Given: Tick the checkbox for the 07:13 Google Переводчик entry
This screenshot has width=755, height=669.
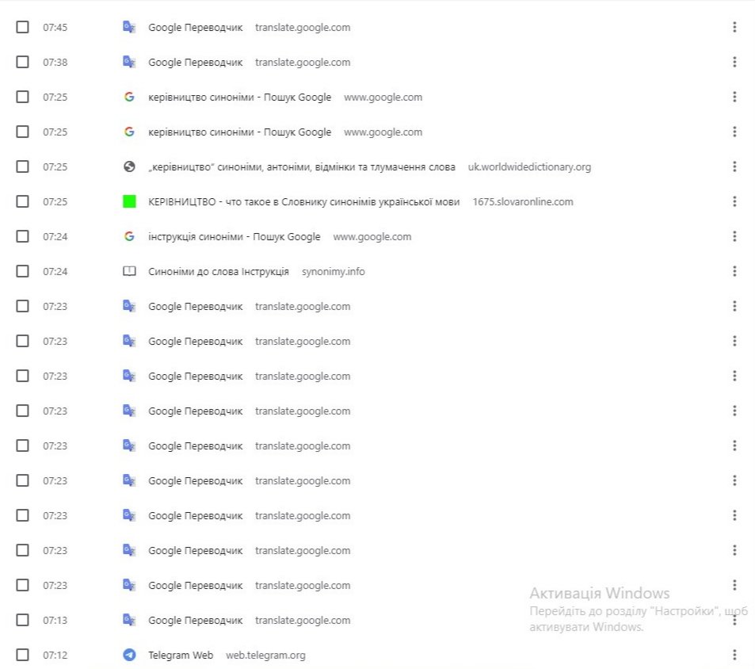Looking at the screenshot, I should (x=23, y=620).
